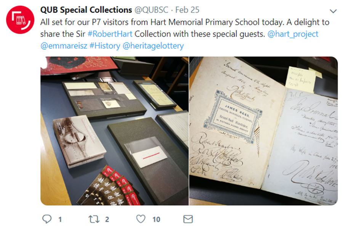Open tweet options chevron menu
The width and height of the screenshot is (343, 229).
click(x=333, y=11)
